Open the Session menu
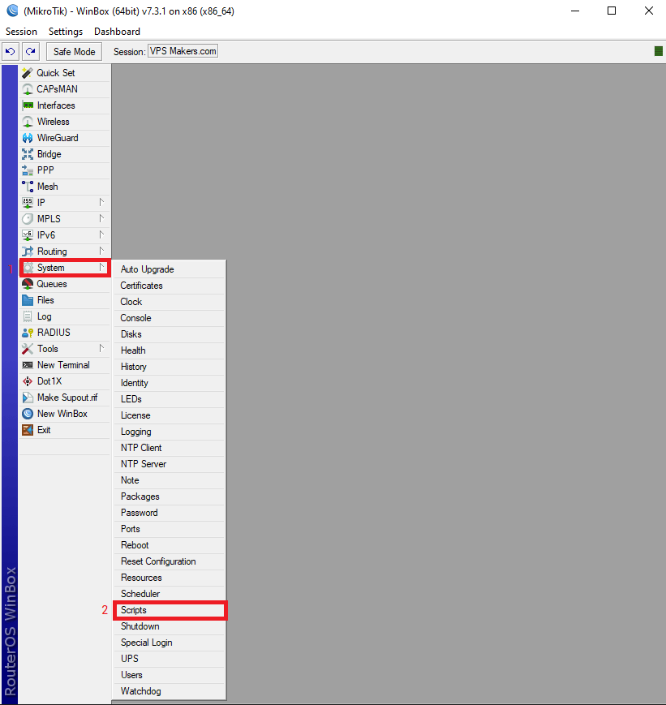 (21, 32)
